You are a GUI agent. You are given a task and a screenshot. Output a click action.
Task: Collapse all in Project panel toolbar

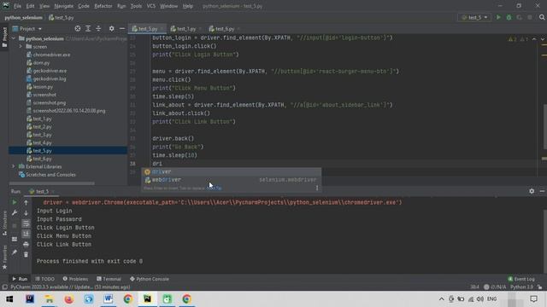coord(98,28)
